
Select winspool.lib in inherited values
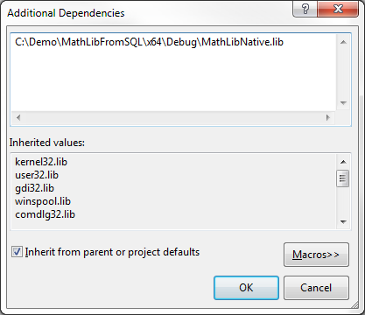click(43, 201)
